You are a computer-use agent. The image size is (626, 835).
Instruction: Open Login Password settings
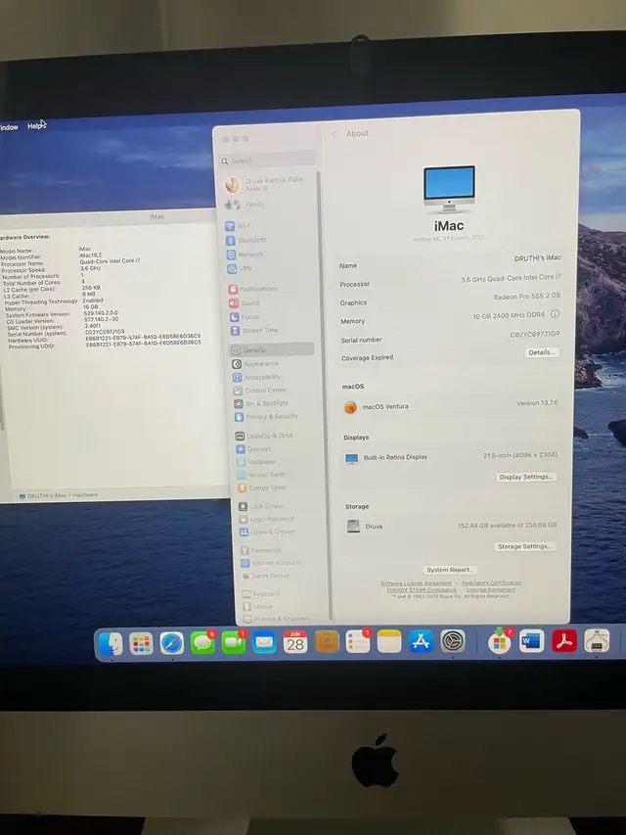(x=266, y=519)
